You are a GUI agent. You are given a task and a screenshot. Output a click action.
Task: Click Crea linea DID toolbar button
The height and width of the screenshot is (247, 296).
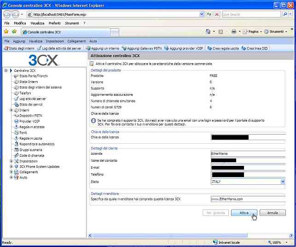point(255,48)
